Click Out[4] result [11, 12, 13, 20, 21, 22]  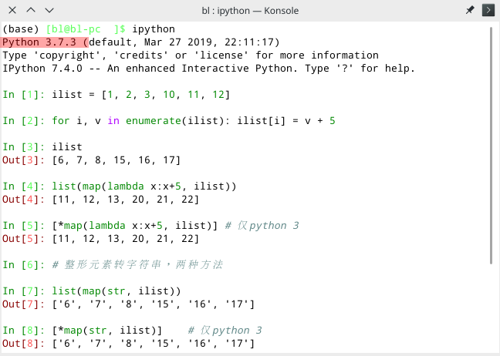(126, 200)
